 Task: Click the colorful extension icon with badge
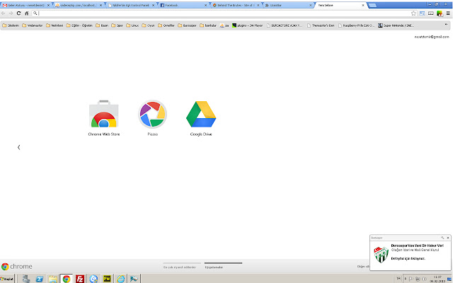click(x=440, y=13)
